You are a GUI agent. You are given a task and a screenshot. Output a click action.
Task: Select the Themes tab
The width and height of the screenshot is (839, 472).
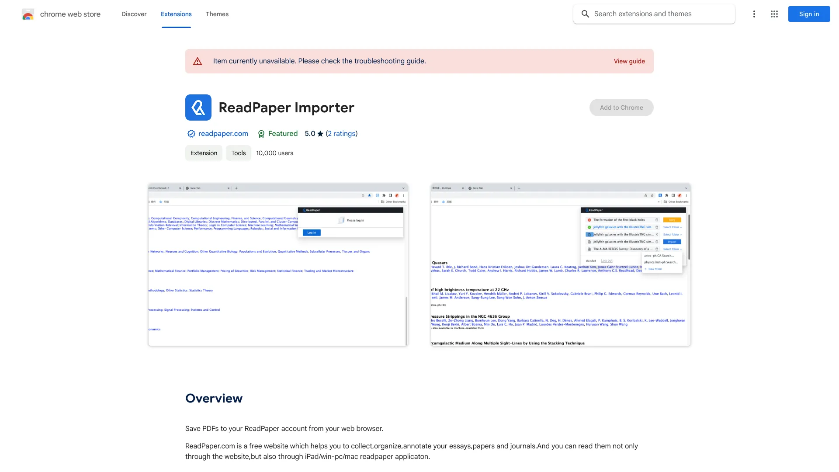pyautogui.click(x=217, y=14)
